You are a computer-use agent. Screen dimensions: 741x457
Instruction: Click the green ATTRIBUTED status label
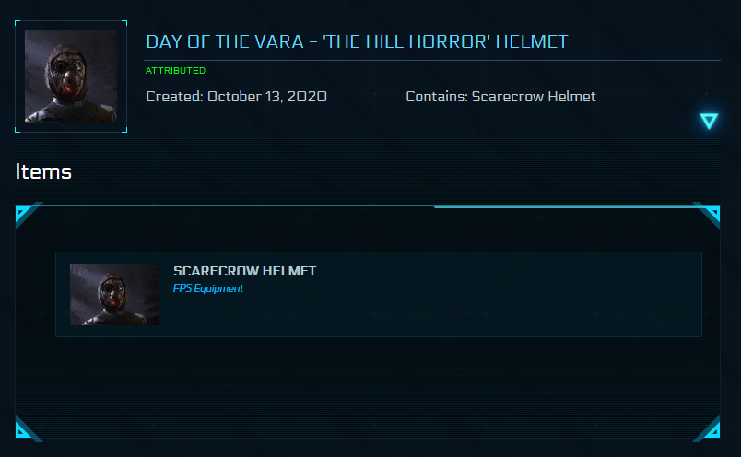pos(175,70)
